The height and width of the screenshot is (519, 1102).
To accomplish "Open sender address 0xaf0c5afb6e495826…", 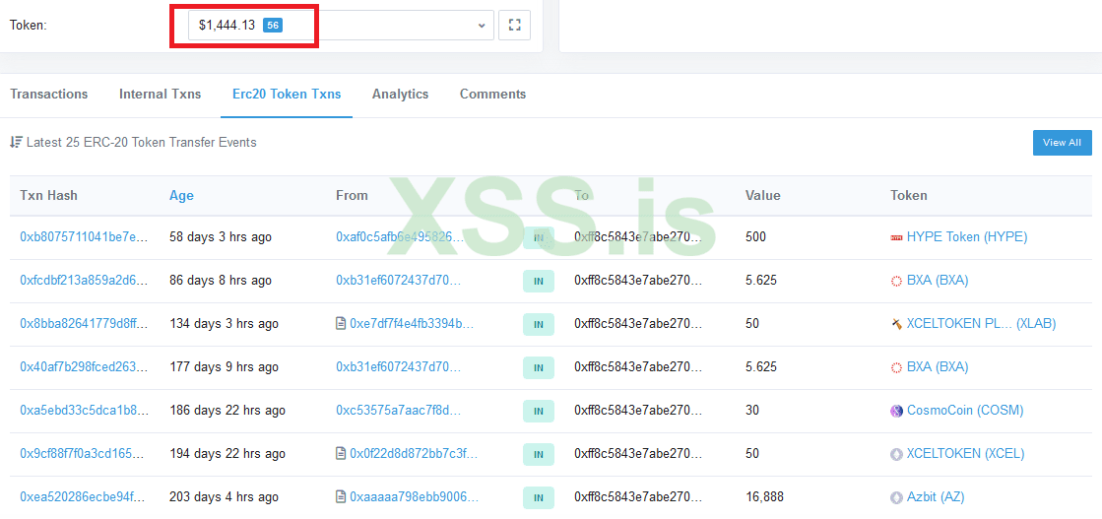I will [x=400, y=237].
